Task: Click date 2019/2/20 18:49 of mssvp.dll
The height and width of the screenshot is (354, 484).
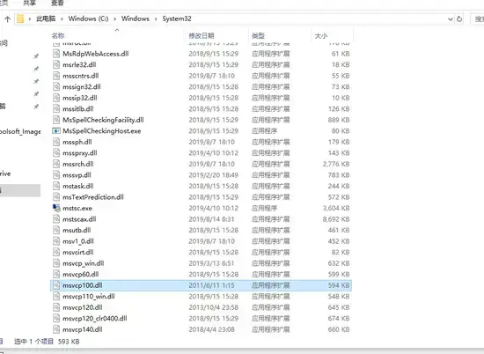Action: [x=213, y=175]
